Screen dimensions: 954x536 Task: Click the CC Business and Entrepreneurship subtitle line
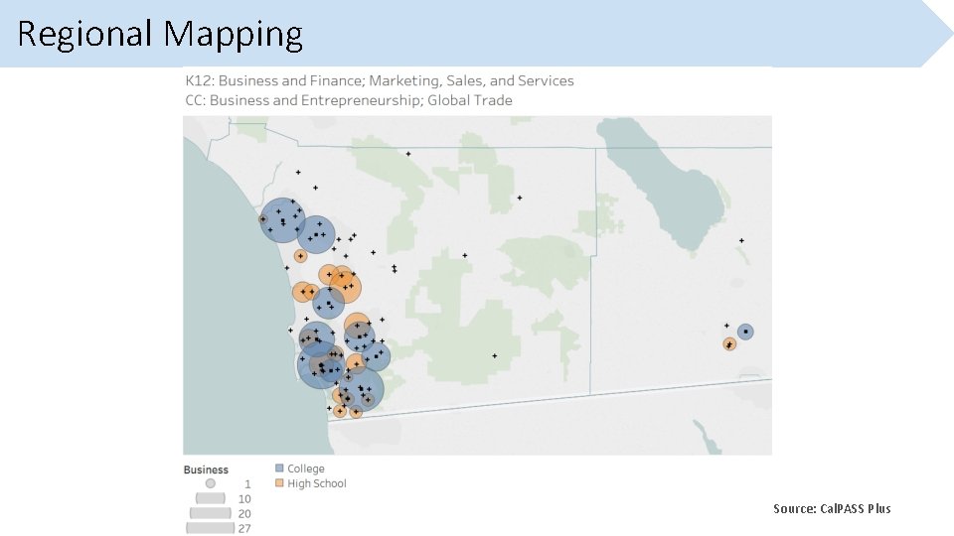click(x=348, y=100)
